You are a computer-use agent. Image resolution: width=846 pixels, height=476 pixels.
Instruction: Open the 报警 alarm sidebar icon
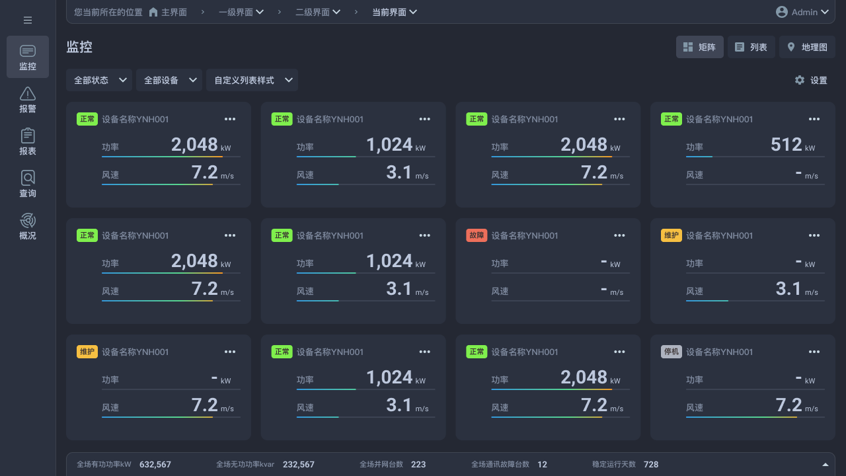pos(28,100)
